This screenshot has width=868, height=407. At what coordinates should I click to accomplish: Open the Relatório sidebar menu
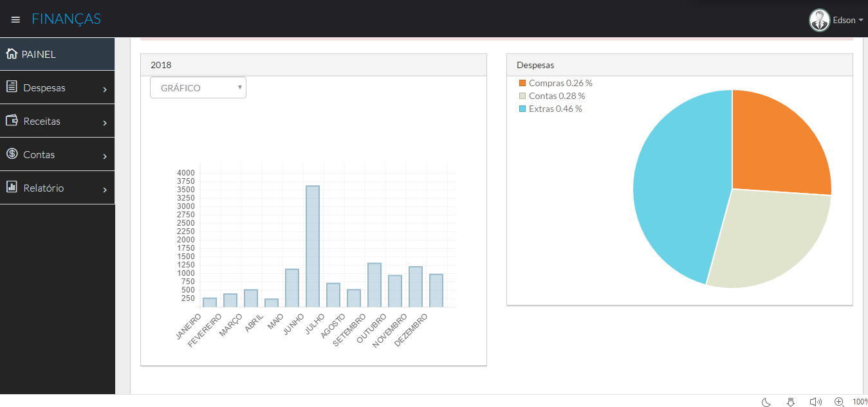click(x=57, y=188)
